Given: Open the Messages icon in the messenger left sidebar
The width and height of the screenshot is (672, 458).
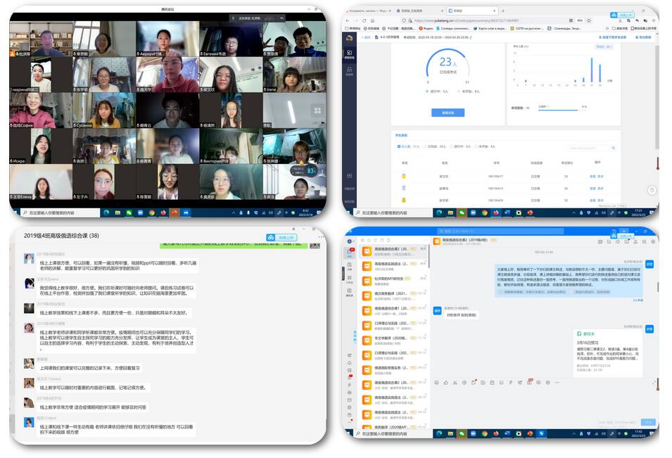Looking at the screenshot, I should [350, 252].
